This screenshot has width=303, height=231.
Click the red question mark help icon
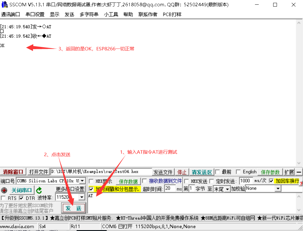click(x=301, y=184)
